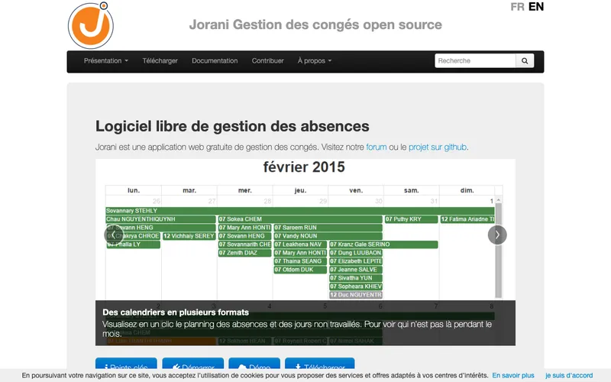
Task: Switch language to EN
Action: [536, 7]
